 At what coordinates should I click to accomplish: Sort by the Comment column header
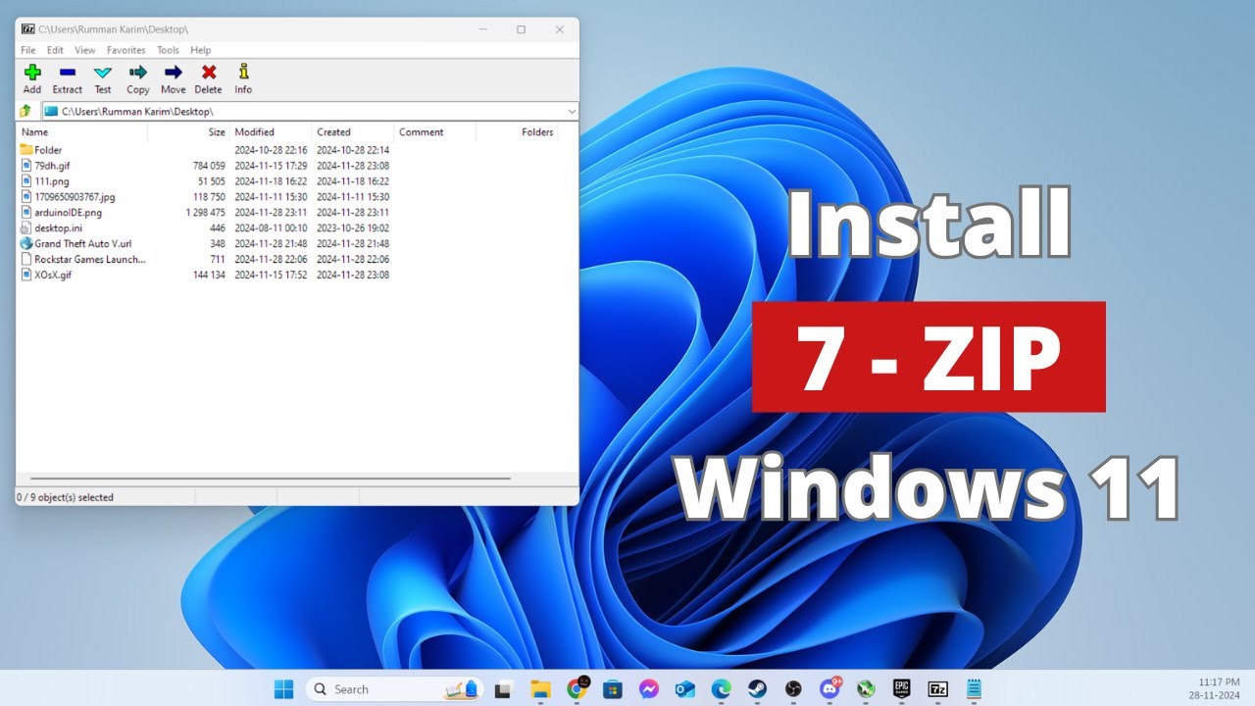(x=435, y=132)
